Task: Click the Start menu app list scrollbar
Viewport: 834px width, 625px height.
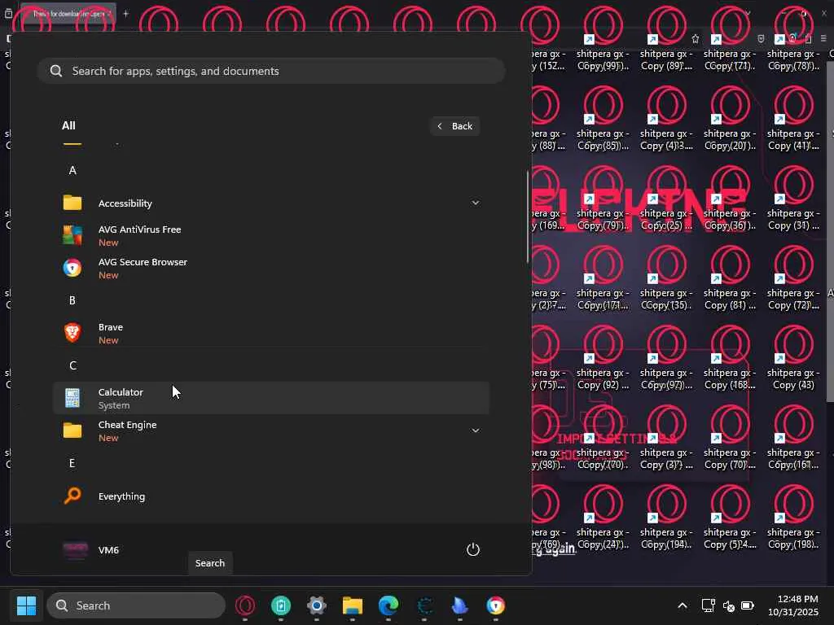Action: pos(528,216)
